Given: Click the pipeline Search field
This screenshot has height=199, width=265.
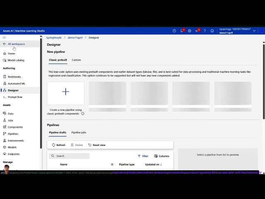Looking at the screenshot, I should [x=69, y=156].
